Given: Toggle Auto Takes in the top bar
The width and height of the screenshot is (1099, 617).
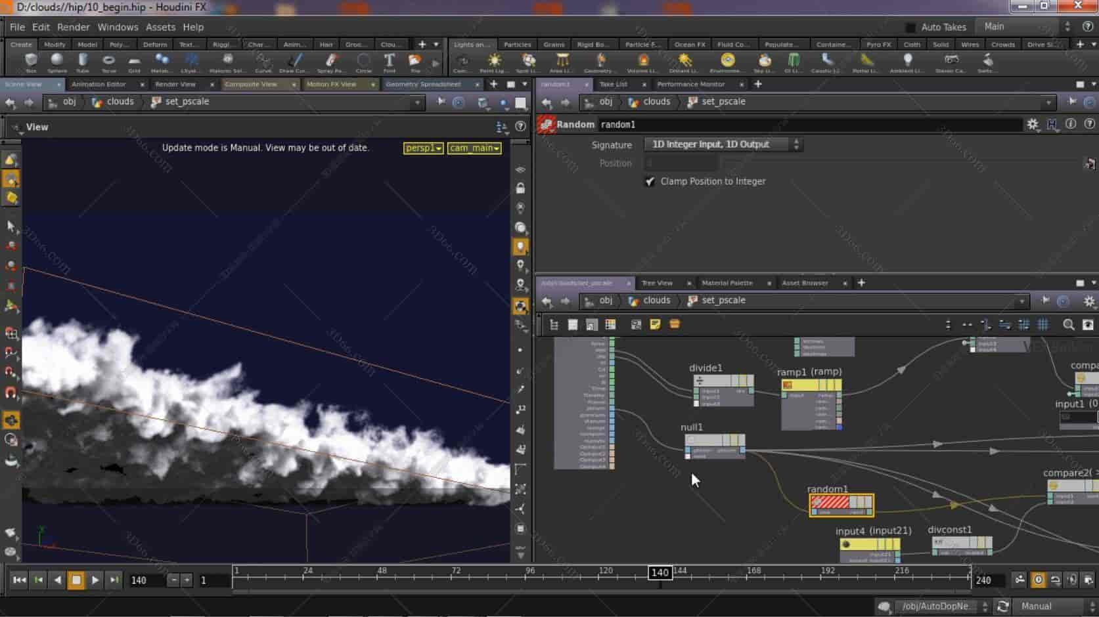Looking at the screenshot, I should [910, 27].
